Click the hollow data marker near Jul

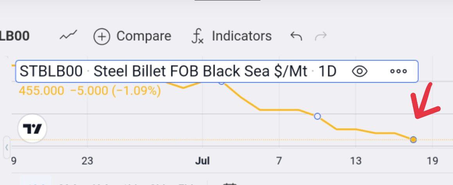(x=221, y=82)
